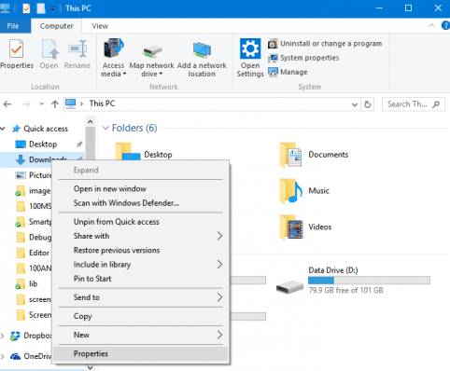
Task: Click Uninstall or change a program
Action: point(325,44)
